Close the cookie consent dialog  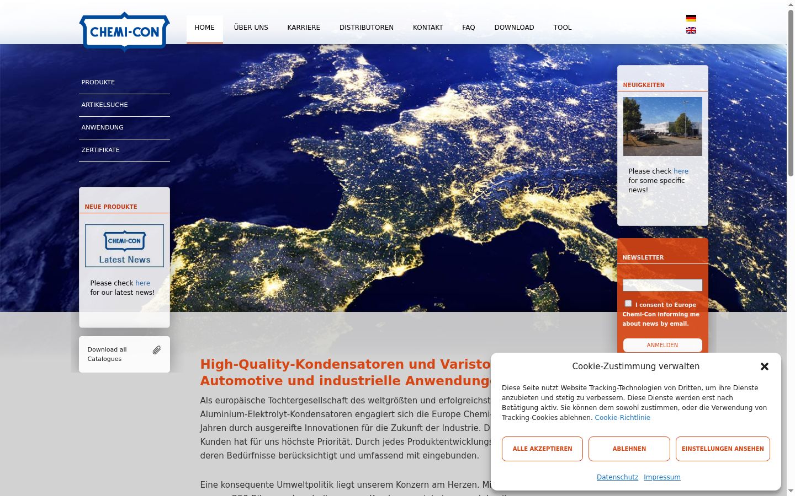coord(765,366)
